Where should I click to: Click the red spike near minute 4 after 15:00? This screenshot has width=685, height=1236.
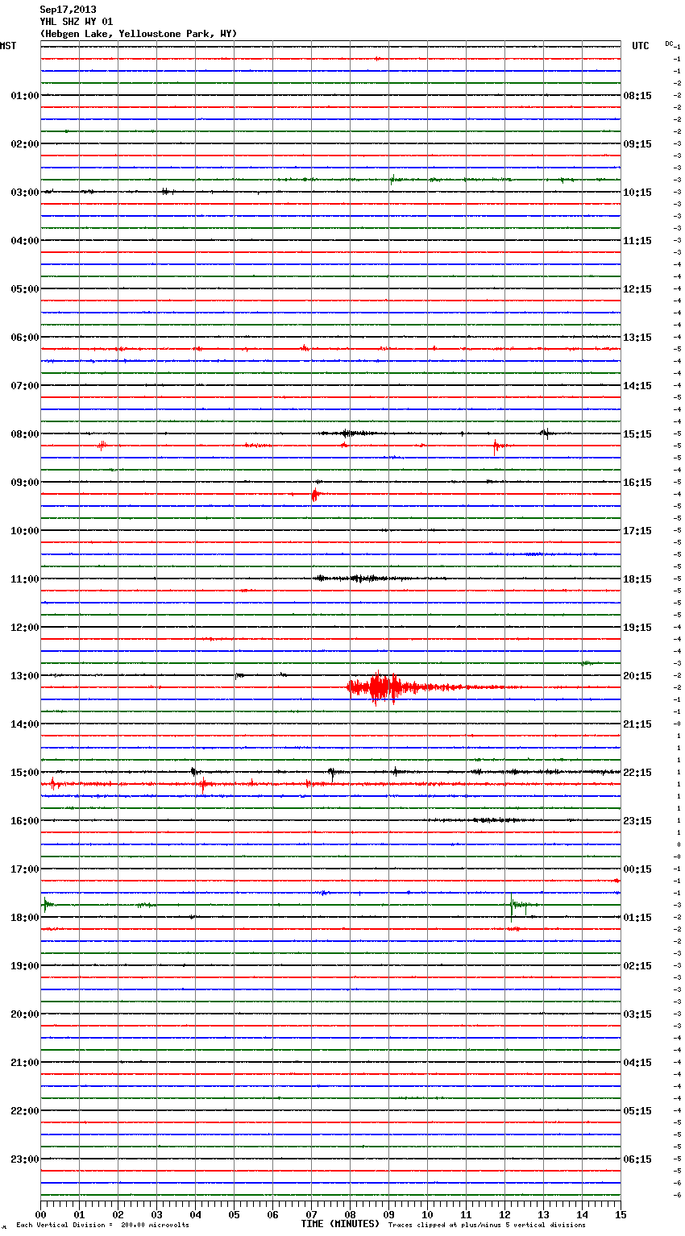click(203, 784)
